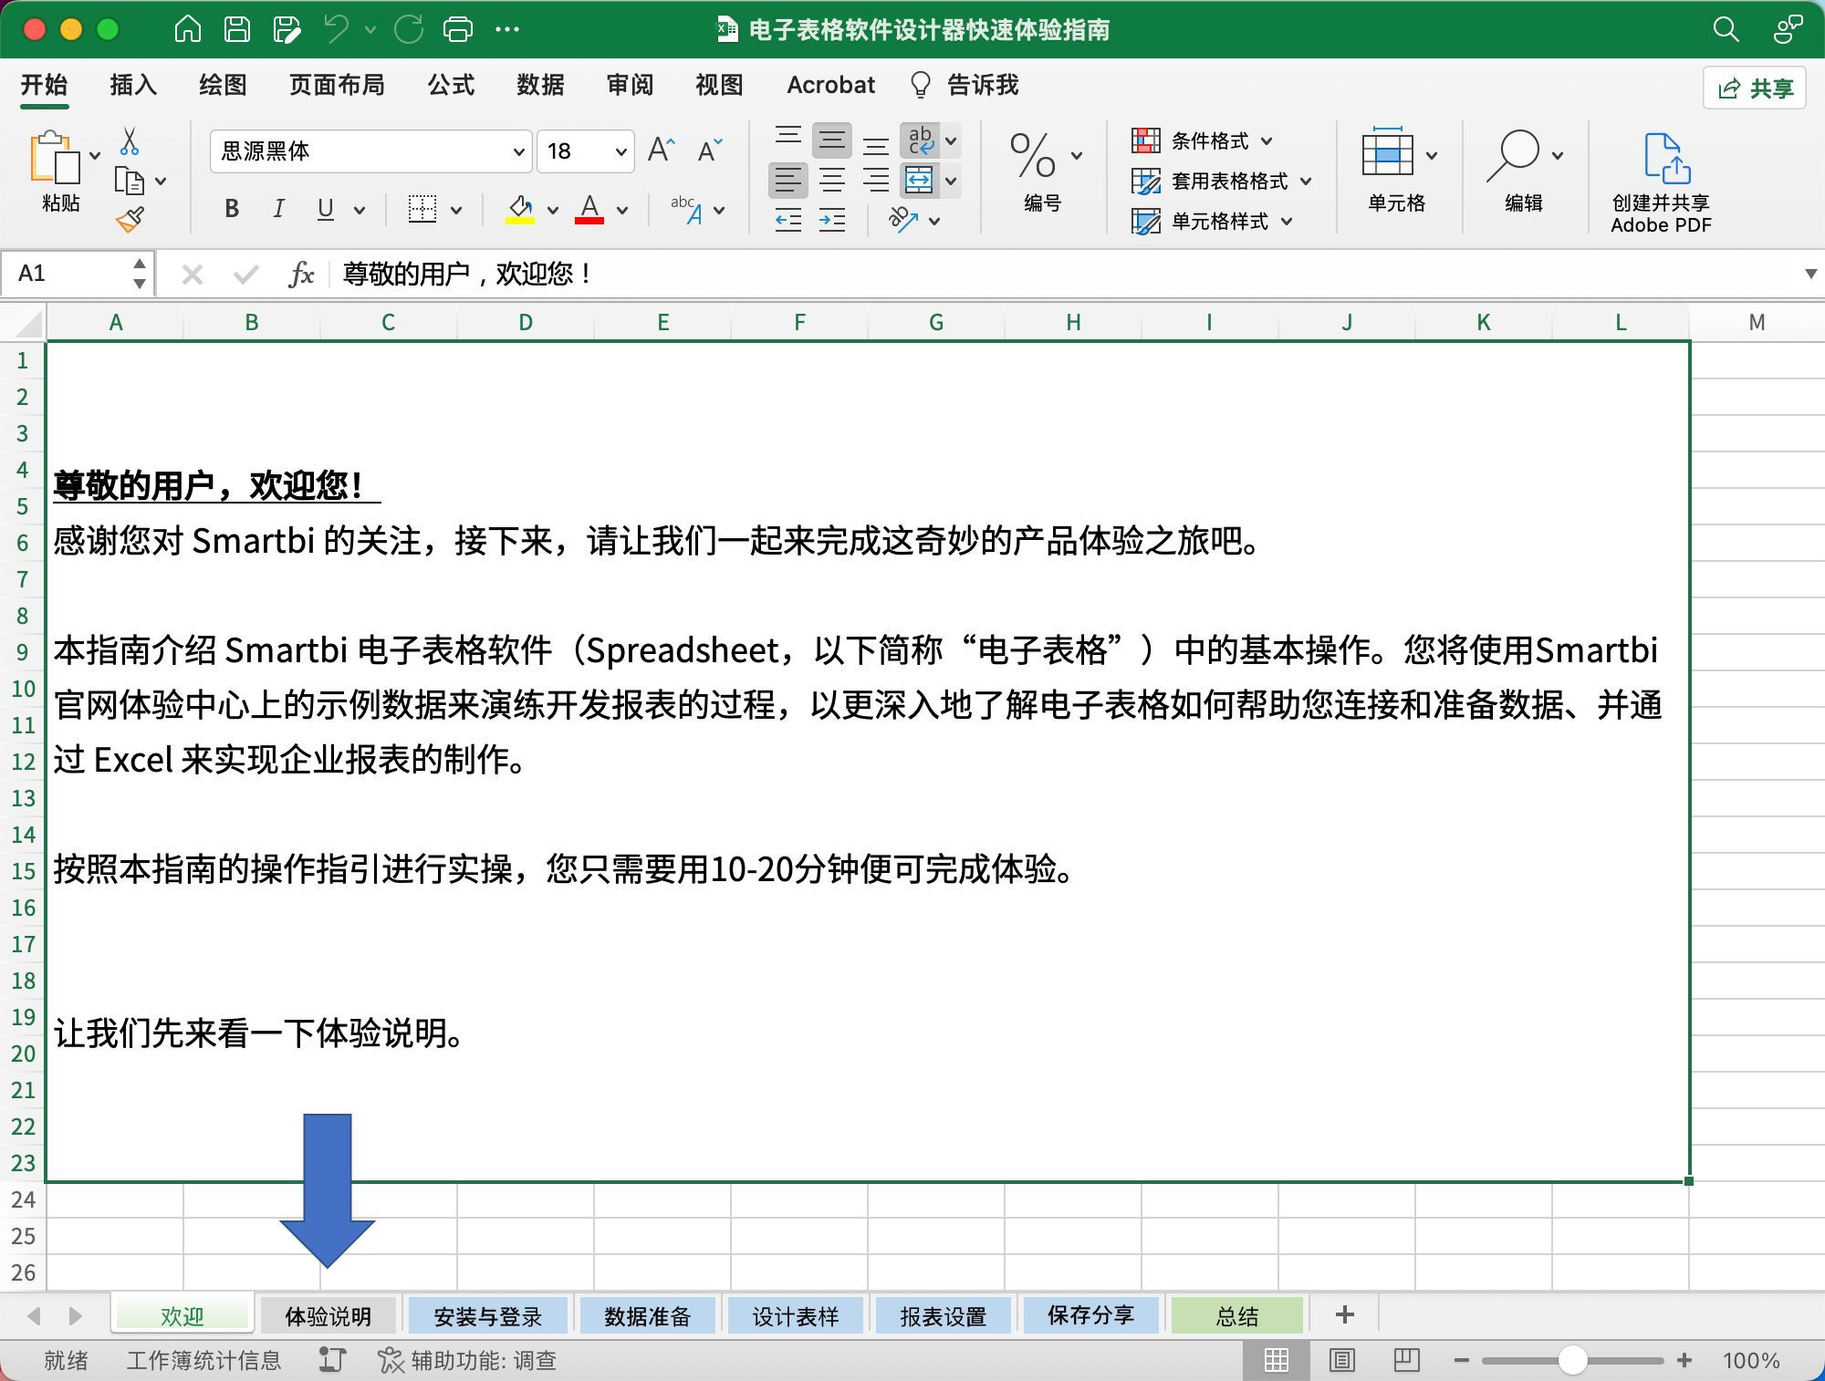This screenshot has width=1825, height=1381.
Task: Expand borders dropdown arrow
Action: 456,210
